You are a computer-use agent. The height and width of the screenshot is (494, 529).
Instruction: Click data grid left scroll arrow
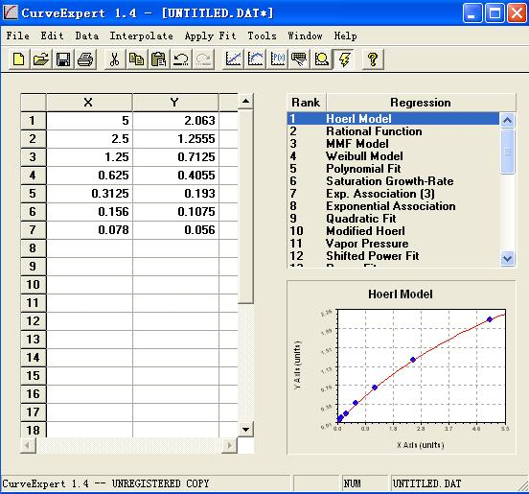[27, 445]
